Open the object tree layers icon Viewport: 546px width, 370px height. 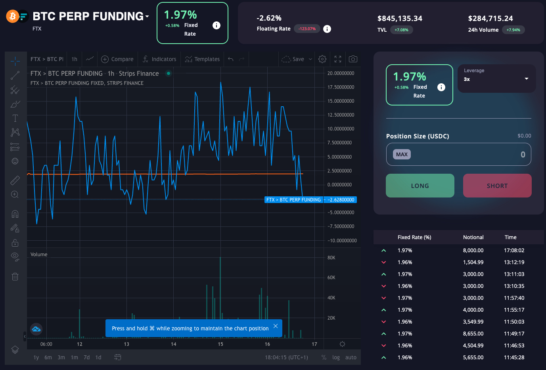(15, 350)
